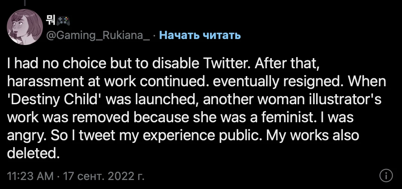Open the @Gaming_Rukiana_ profile handle
The width and height of the screenshot is (402, 189).
coord(98,36)
